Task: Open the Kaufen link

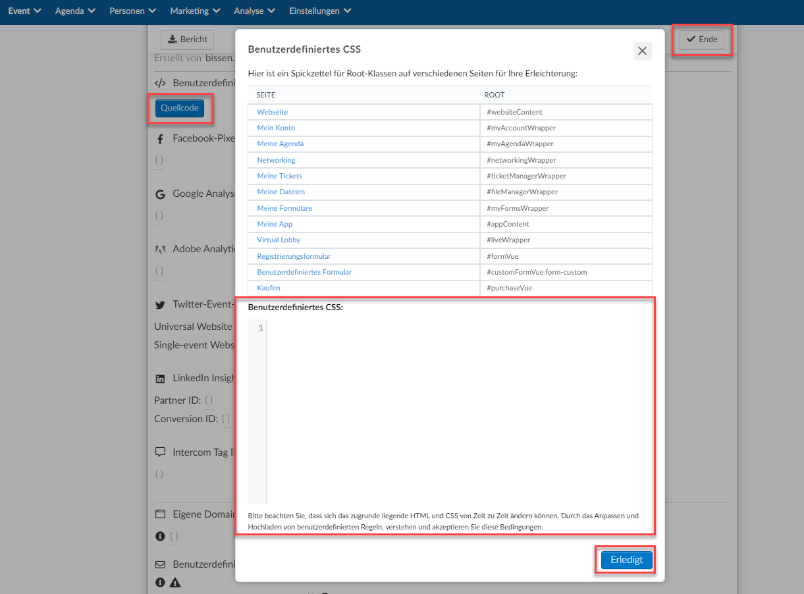Action: tap(269, 288)
